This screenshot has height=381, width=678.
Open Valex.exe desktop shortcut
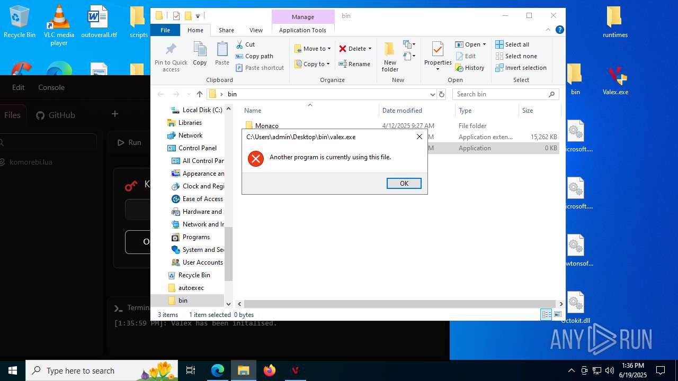[x=615, y=80]
